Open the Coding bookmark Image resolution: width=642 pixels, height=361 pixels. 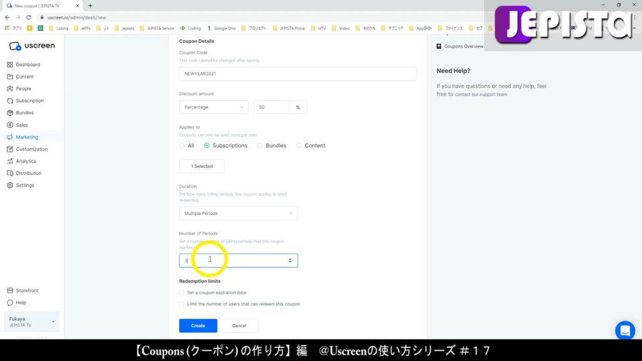[191, 28]
